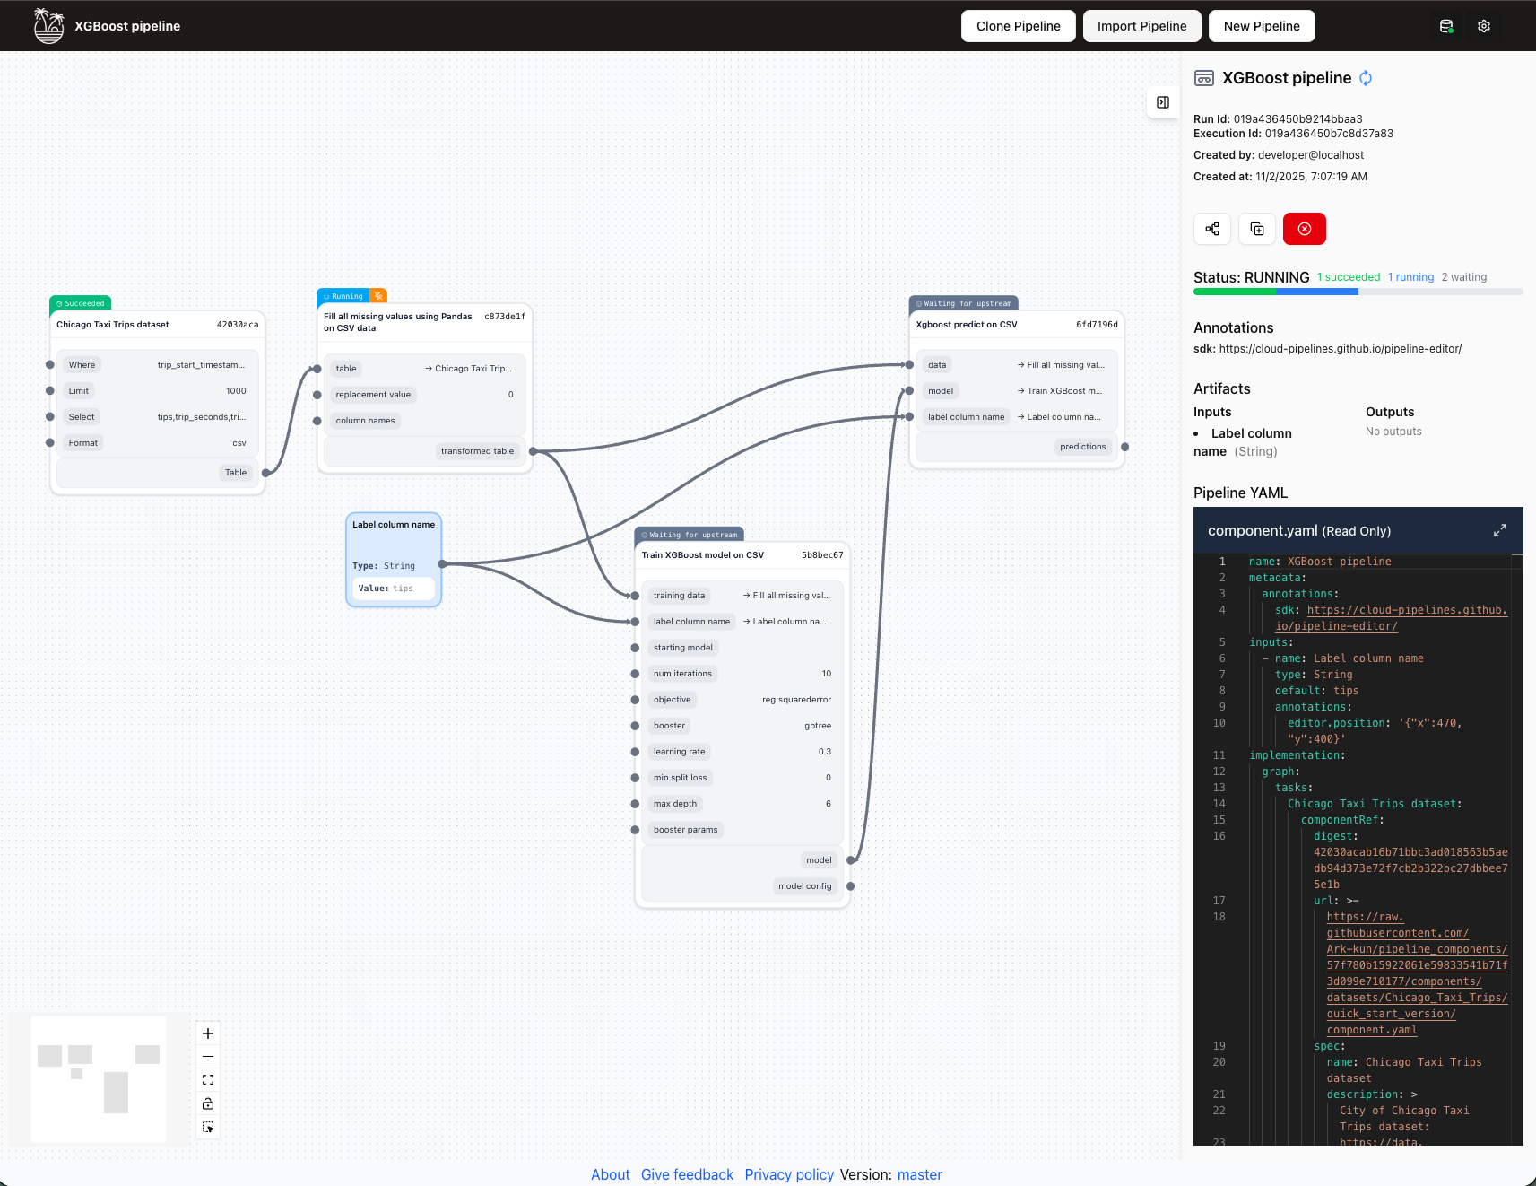Toggle the canvas selection mode
The image size is (1536, 1186).
(208, 1127)
